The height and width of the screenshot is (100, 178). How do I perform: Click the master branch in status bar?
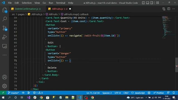[13, 93]
